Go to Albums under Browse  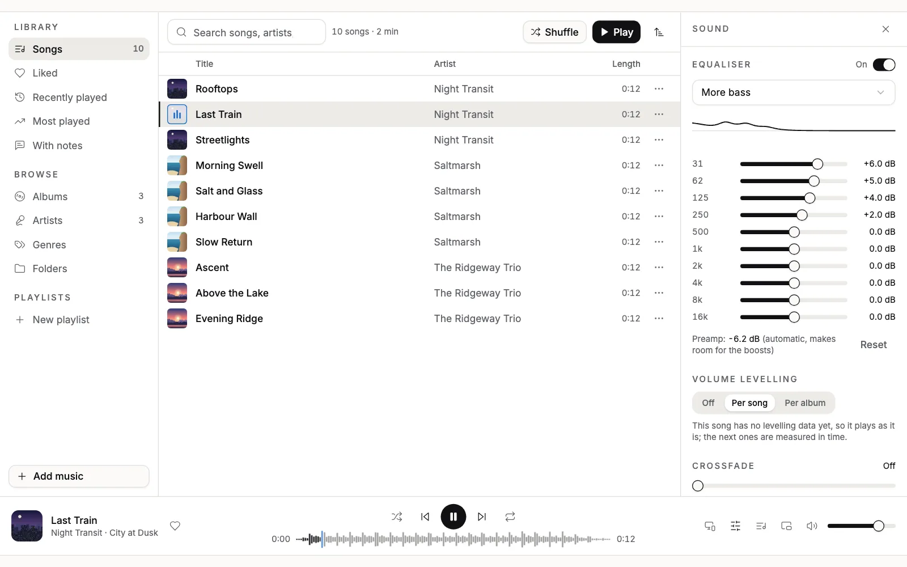[x=79, y=197]
